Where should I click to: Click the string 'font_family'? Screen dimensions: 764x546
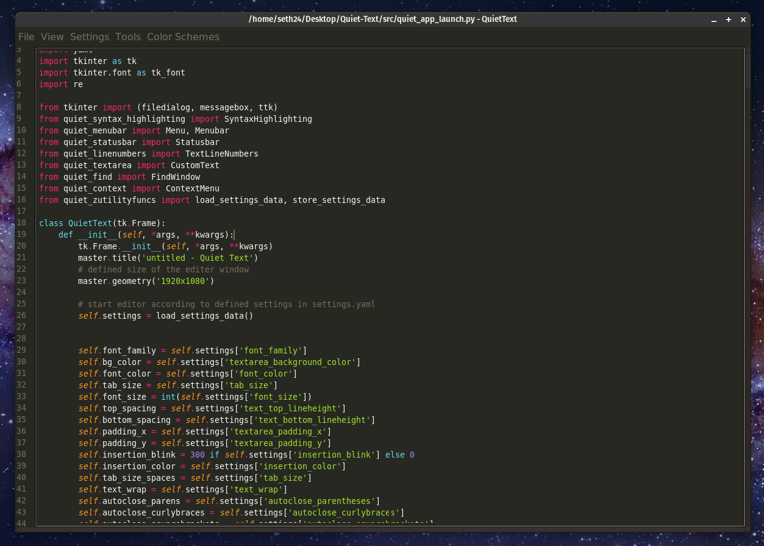click(270, 350)
